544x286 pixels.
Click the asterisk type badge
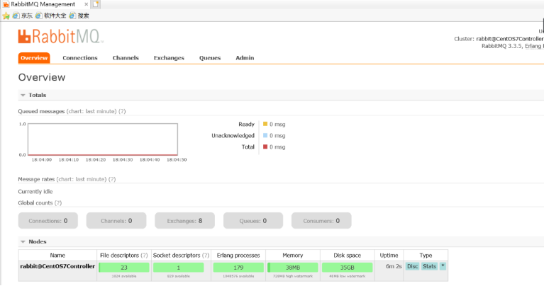(x=443, y=266)
